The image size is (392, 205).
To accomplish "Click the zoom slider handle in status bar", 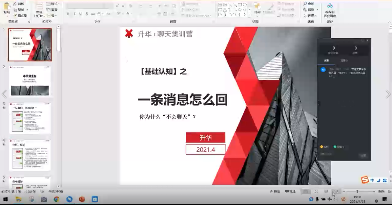I will [357, 192].
